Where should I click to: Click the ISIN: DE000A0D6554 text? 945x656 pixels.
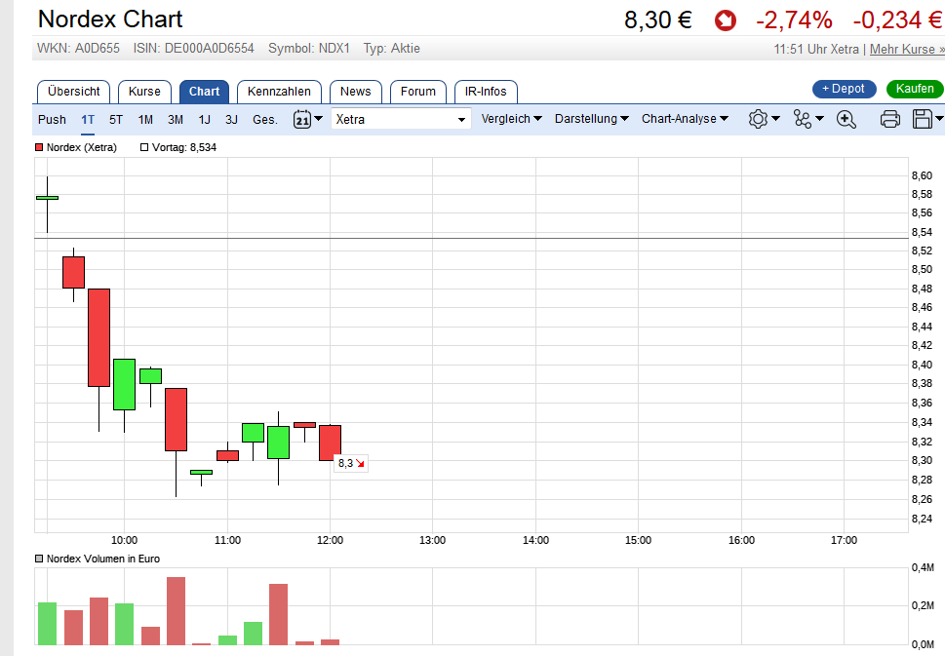tap(193, 48)
